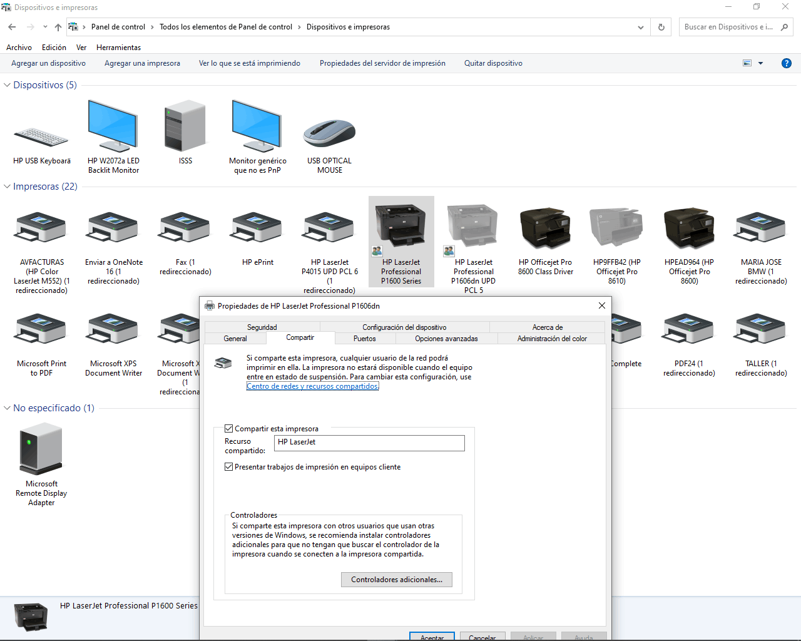The image size is (801, 641).
Task: Open the Opciones avanzadas tab
Action: [x=446, y=339]
